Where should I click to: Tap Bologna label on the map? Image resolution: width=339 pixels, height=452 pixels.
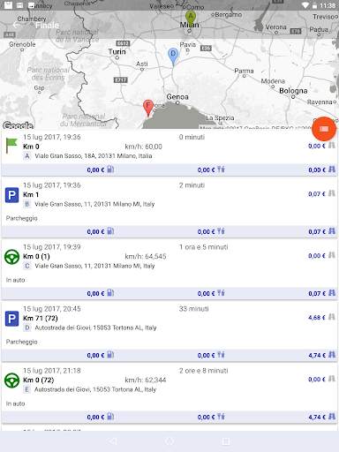293,91
